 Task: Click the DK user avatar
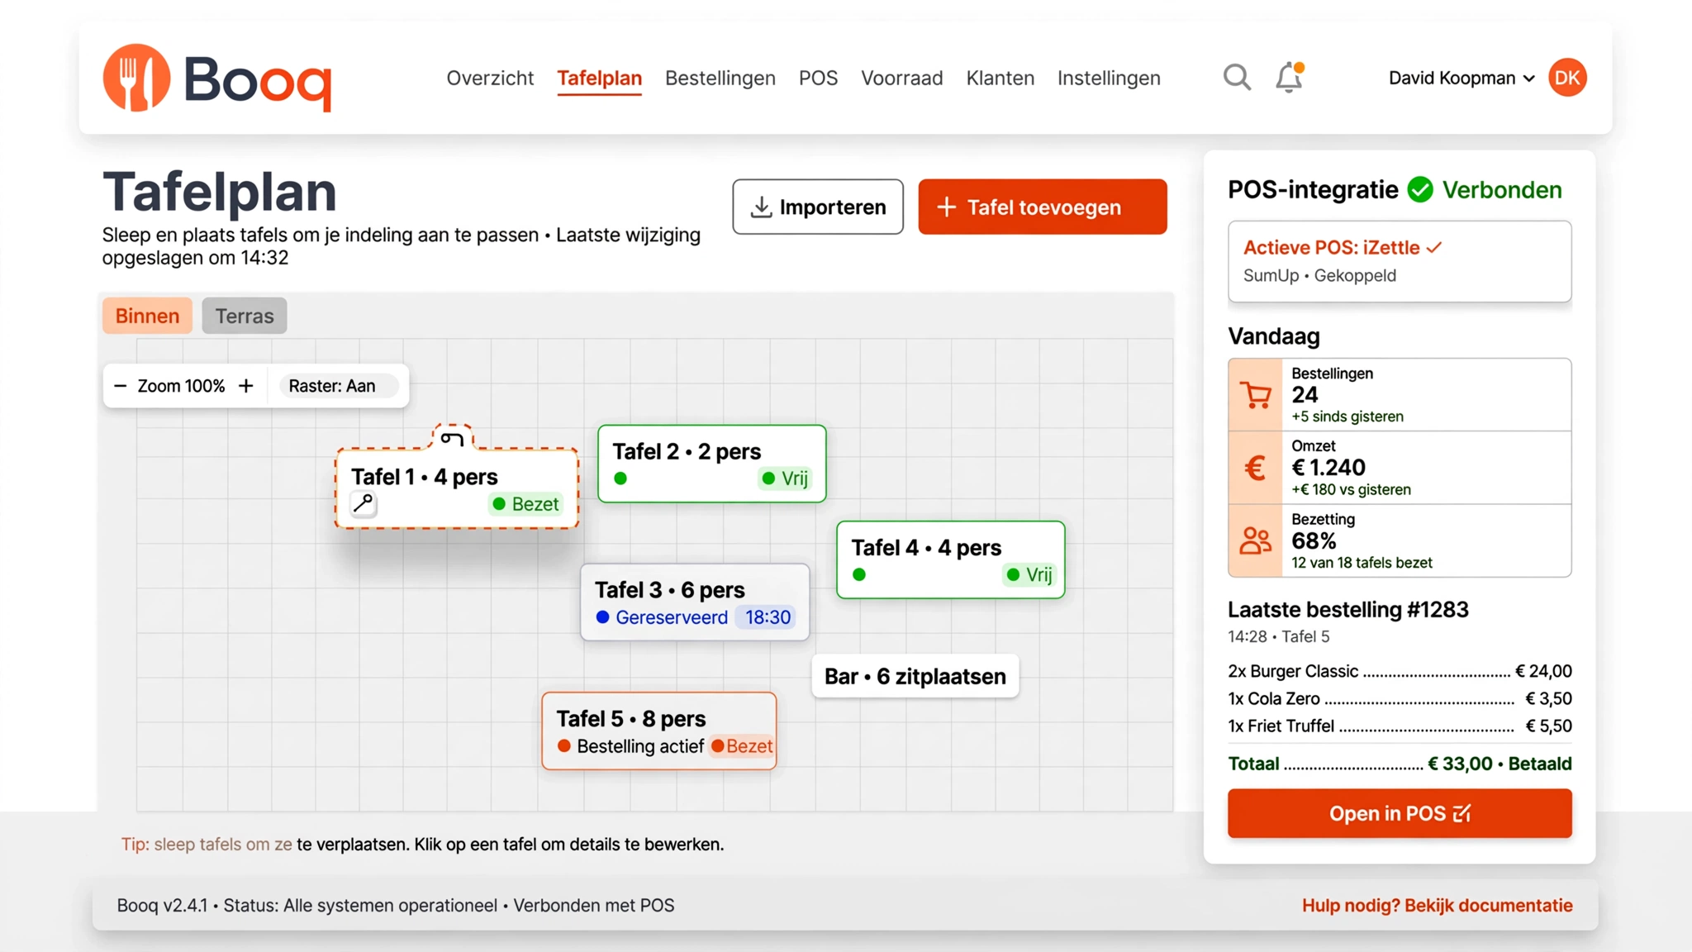coord(1567,78)
